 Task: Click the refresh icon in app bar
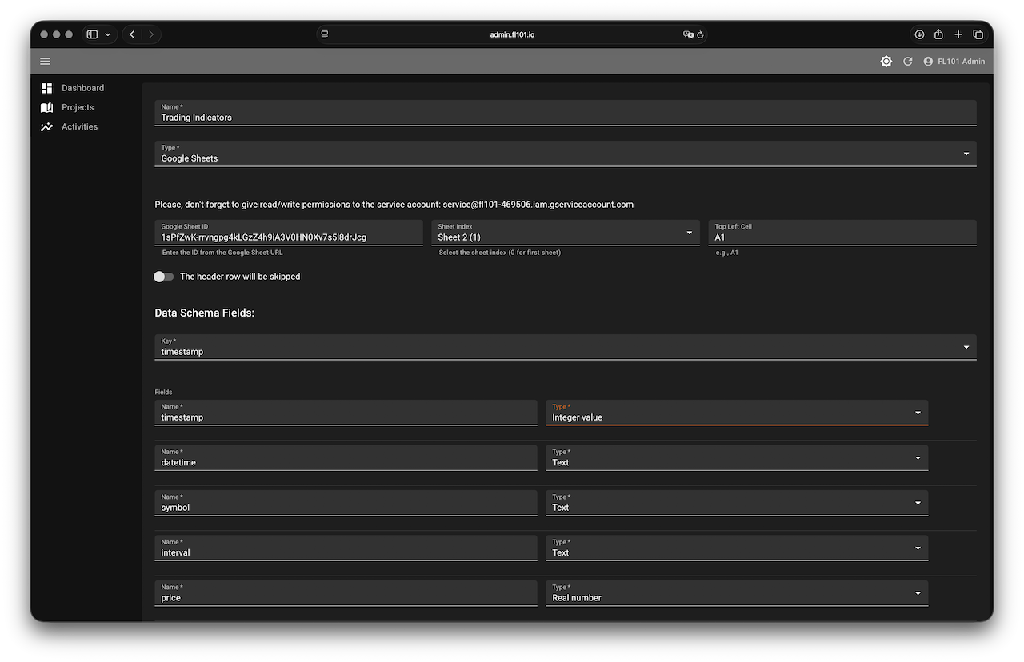coord(907,62)
